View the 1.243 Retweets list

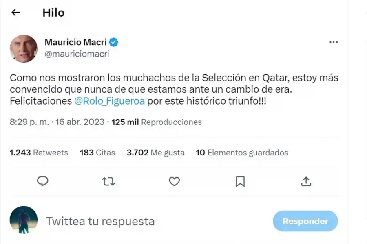click(39, 152)
